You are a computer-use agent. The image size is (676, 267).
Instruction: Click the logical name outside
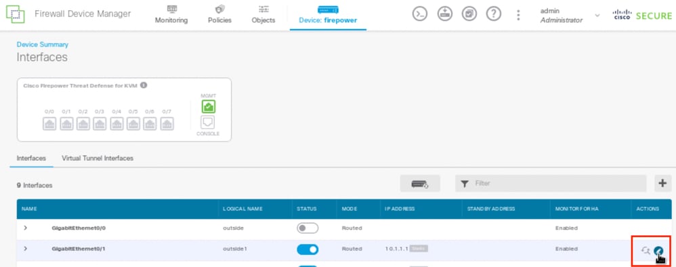click(x=233, y=228)
